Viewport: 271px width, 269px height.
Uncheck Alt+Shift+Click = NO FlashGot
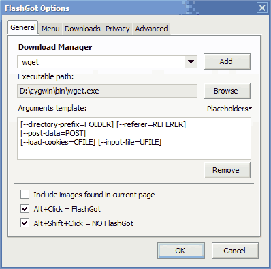25,223
